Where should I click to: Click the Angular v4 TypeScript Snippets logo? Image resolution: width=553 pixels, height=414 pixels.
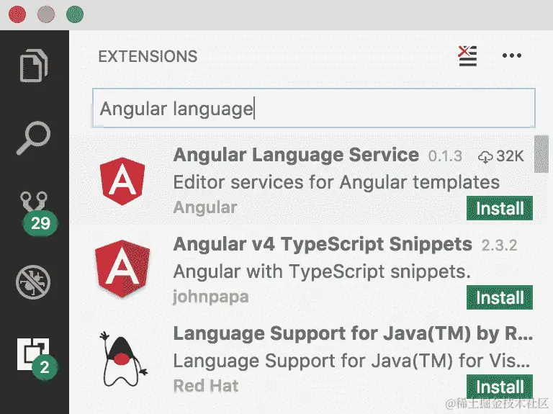(122, 269)
